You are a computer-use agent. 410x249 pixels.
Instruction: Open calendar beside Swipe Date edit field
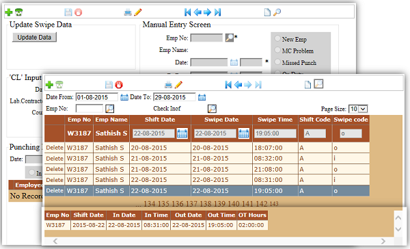point(244,133)
